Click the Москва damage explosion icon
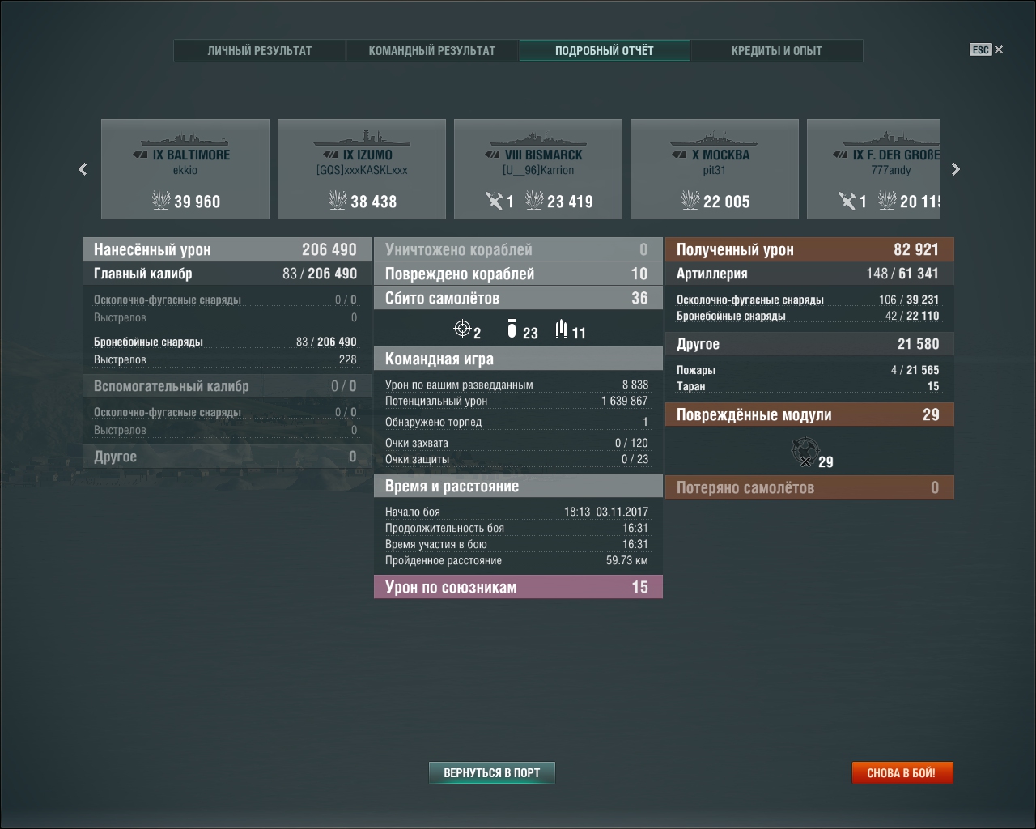 click(690, 200)
